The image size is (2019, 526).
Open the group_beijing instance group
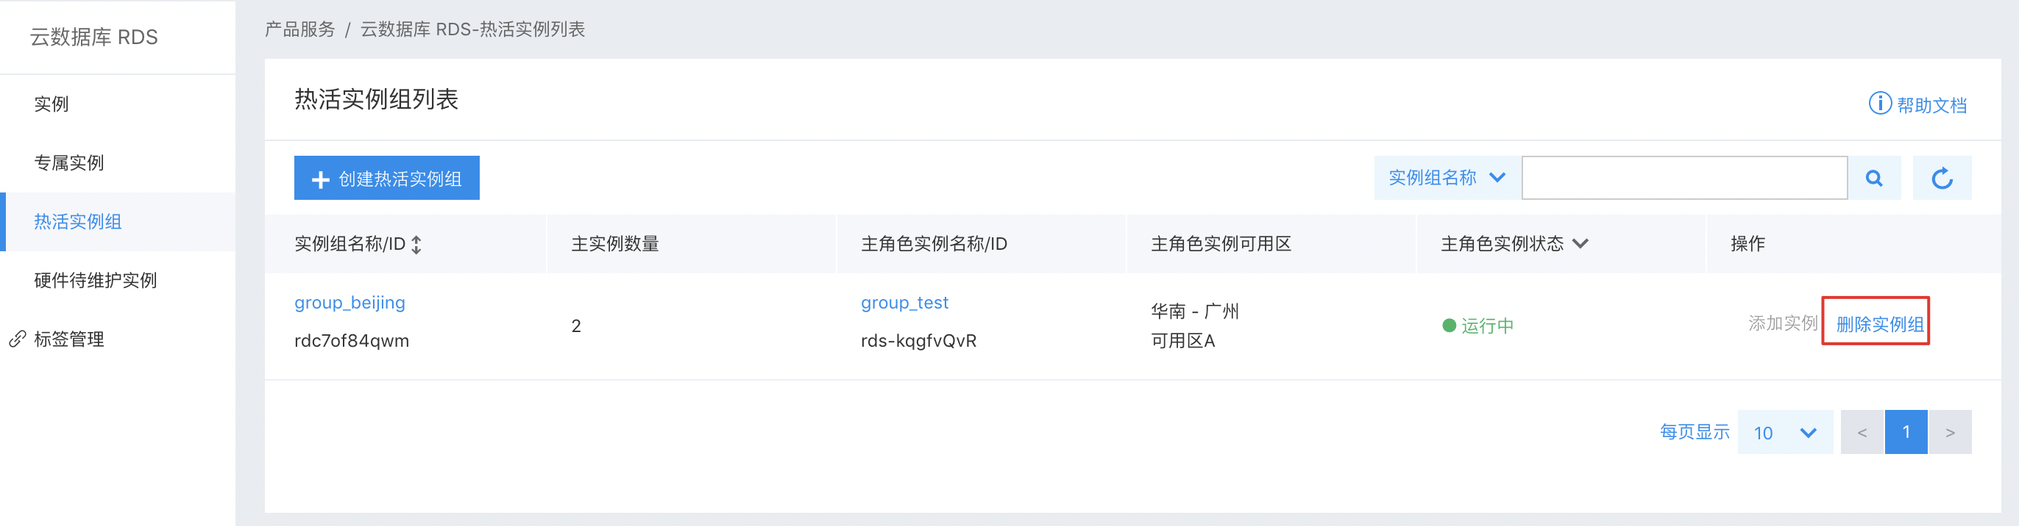(x=349, y=303)
